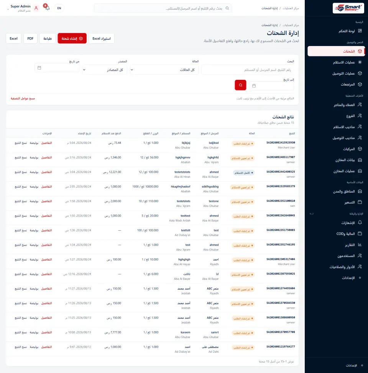Click the إنشاء شحنة create shipment button
The height and width of the screenshot is (373, 368).
coord(72,38)
